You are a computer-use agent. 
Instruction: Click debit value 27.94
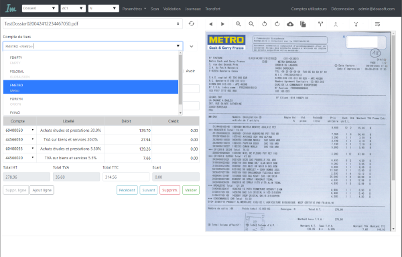[145, 139]
